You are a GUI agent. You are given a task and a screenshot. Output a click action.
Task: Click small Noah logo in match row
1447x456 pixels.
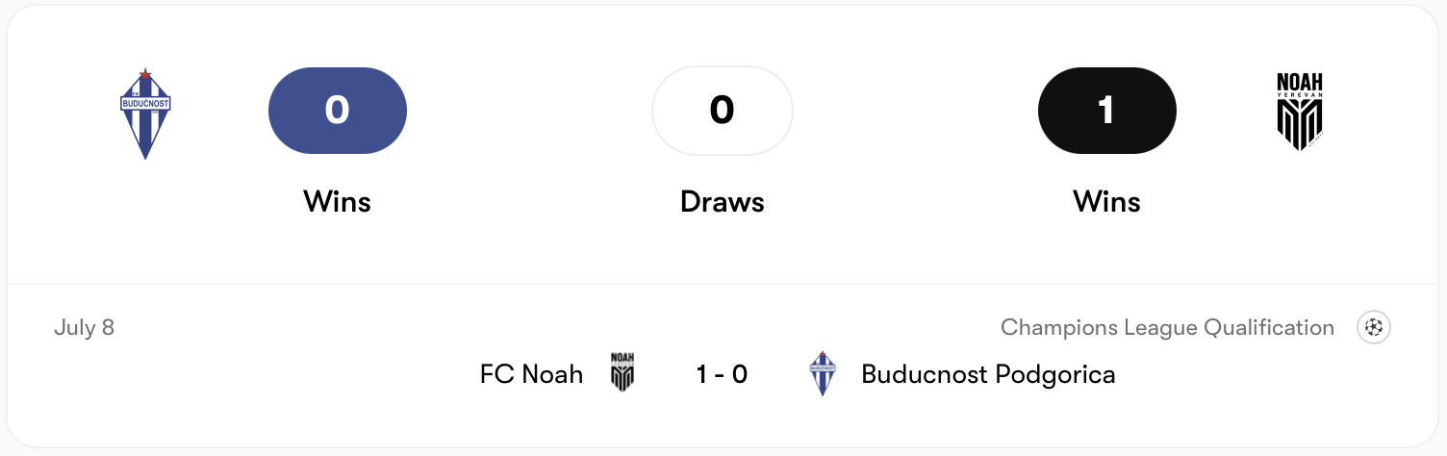[x=622, y=371]
